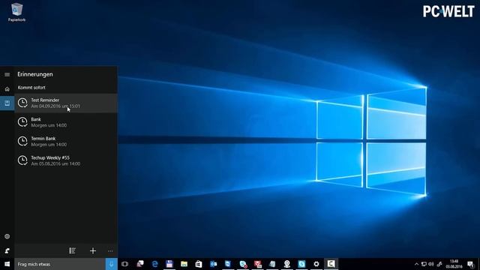The height and width of the screenshot is (270, 480).
Task: Open the 'Termin Bank' reminder
Action: [66, 142]
